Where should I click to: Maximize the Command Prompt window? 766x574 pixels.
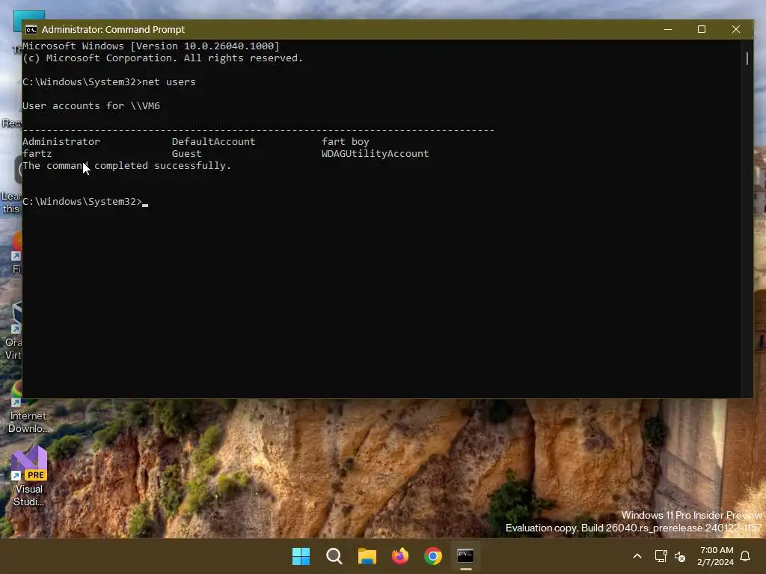[x=702, y=29]
